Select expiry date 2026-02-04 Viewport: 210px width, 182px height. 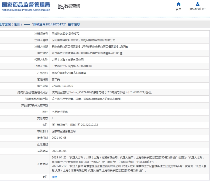coord(59,151)
